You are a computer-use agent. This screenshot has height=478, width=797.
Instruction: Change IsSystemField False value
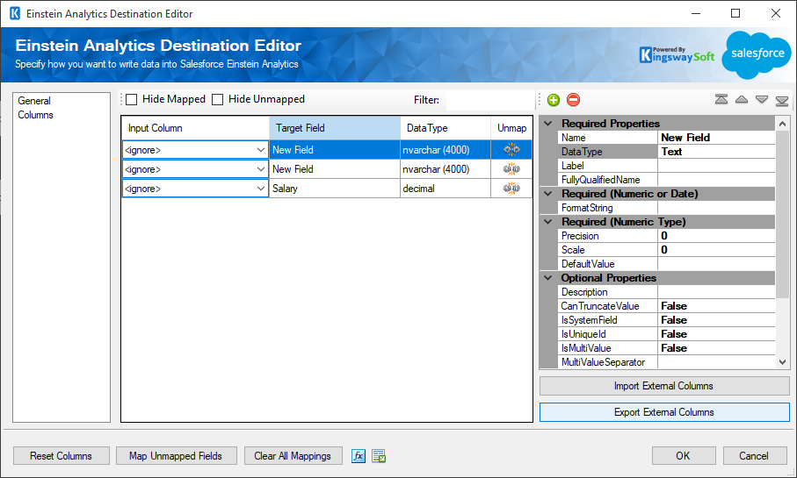pyautogui.click(x=716, y=319)
